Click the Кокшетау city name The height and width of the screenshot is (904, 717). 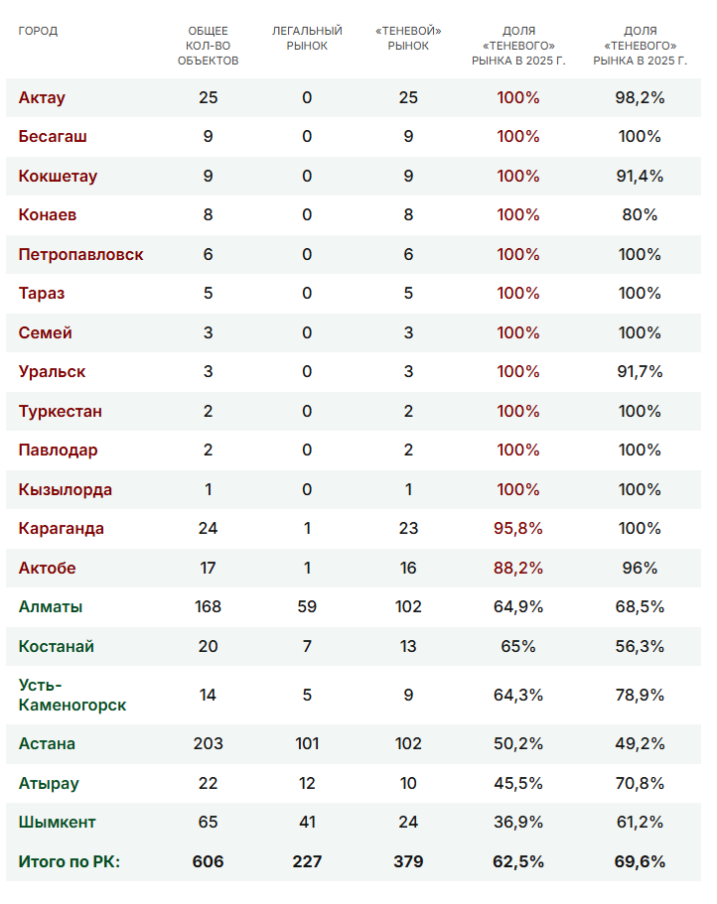(58, 176)
